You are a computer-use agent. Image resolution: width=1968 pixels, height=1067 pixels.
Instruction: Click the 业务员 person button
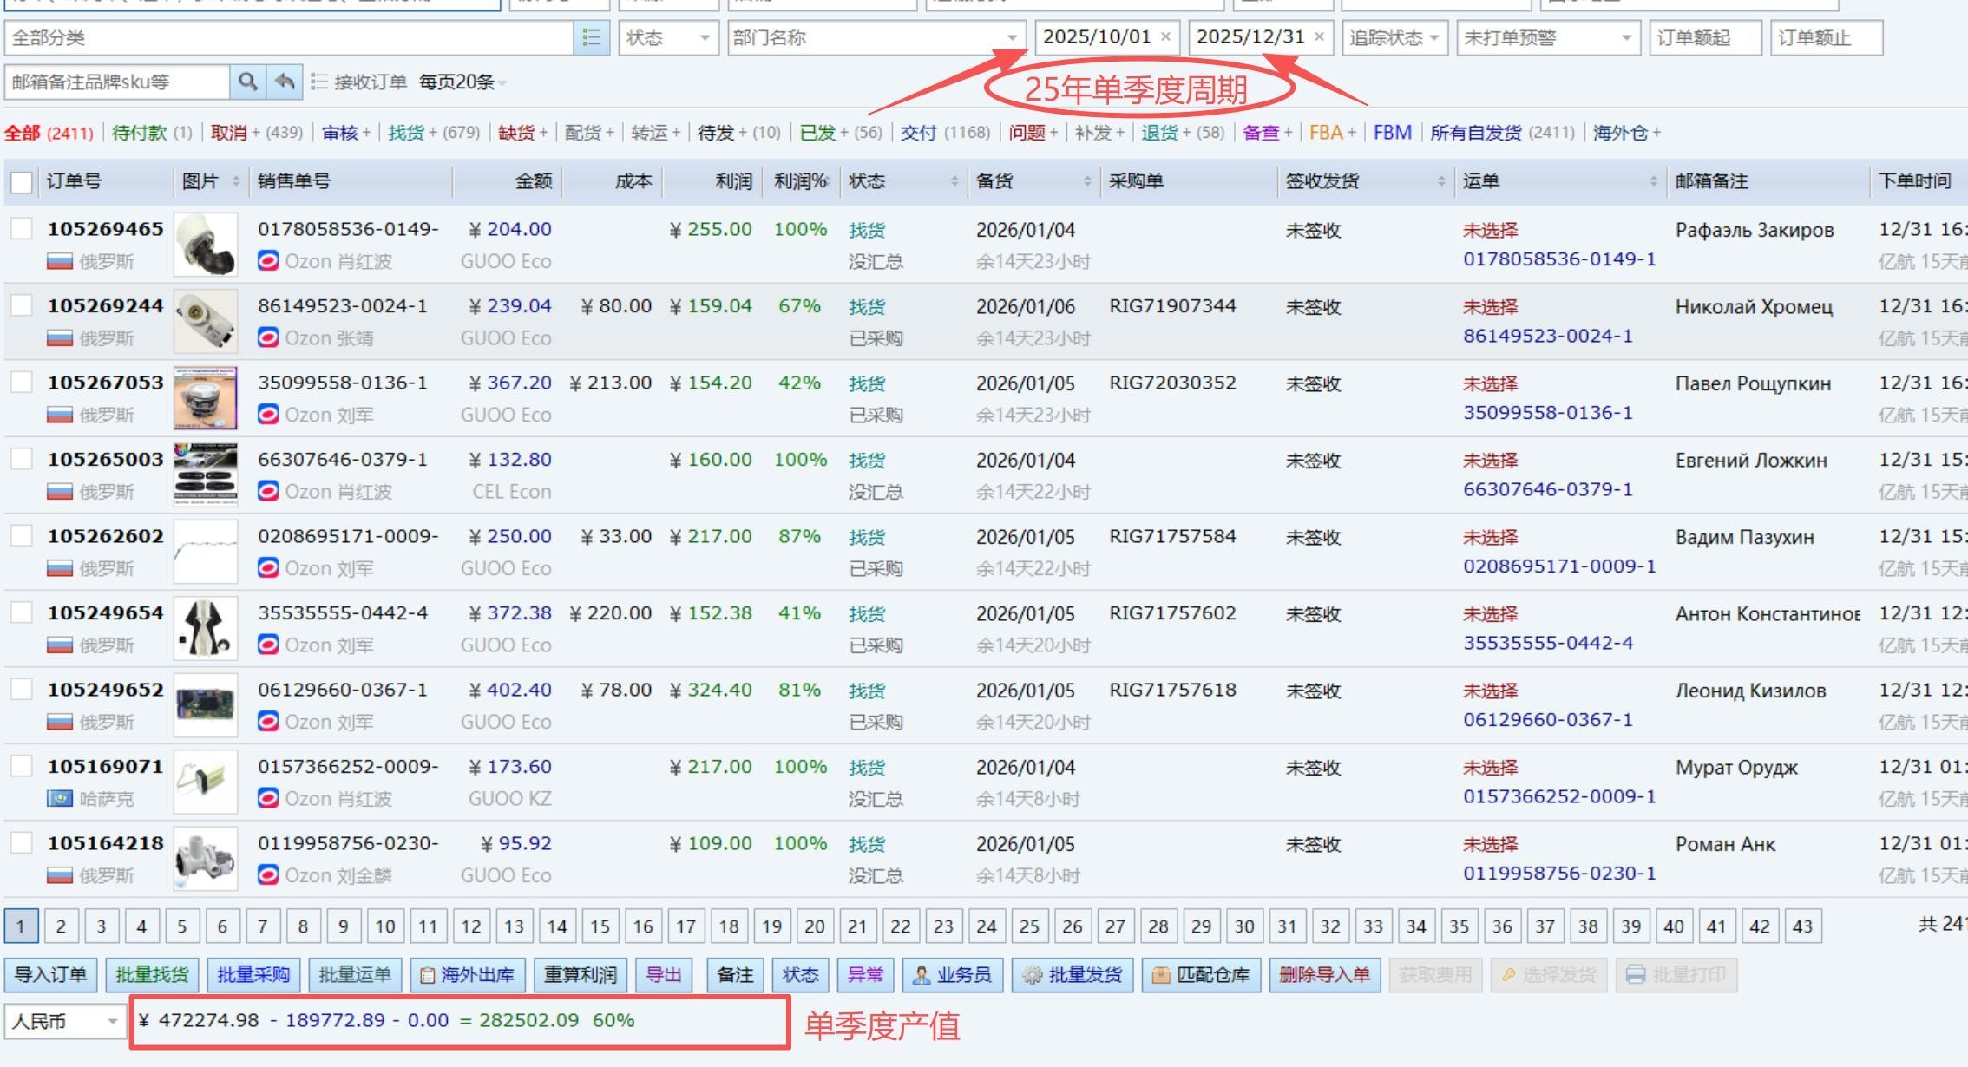pos(953,975)
